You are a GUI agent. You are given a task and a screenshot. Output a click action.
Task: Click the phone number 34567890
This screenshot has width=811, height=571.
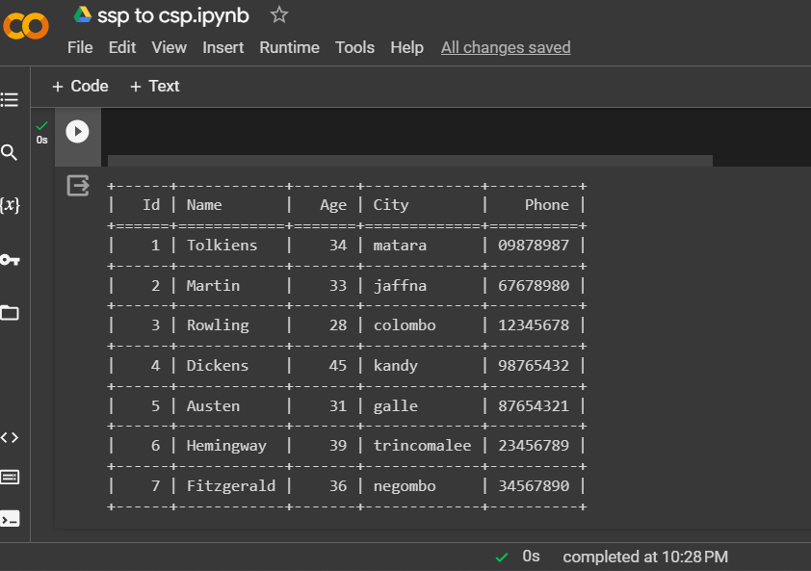pyautogui.click(x=534, y=486)
